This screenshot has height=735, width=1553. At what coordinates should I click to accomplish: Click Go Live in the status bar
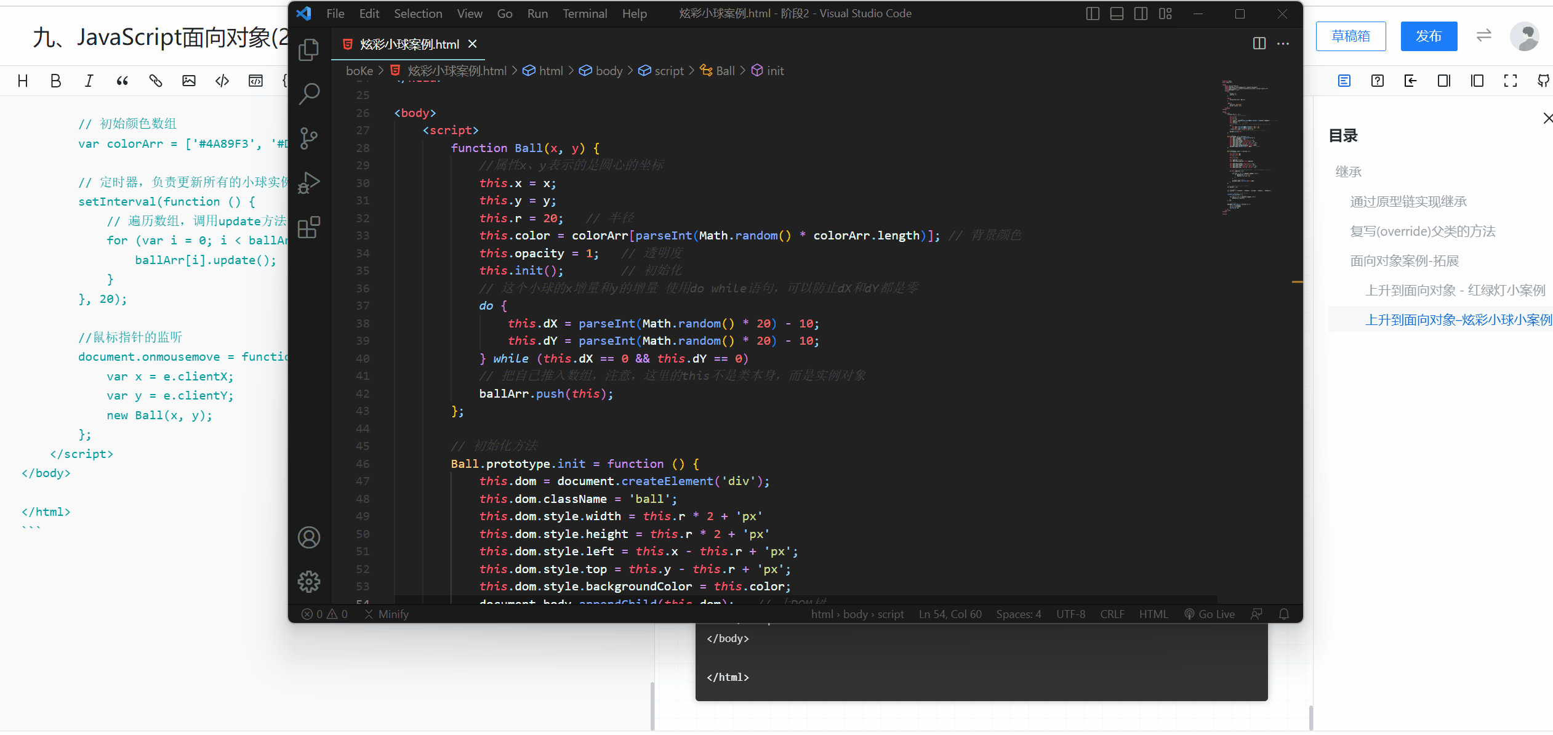pyautogui.click(x=1210, y=614)
